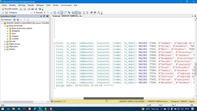
Task: Click the increase indent icon
Action: (x=95, y=13)
